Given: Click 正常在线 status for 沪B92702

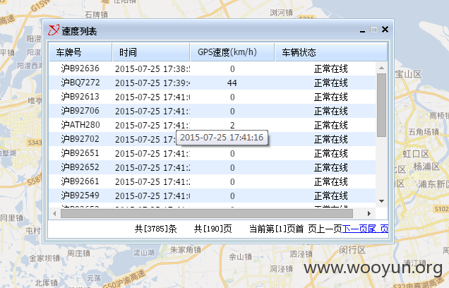Looking at the screenshot, I should point(331,140).
